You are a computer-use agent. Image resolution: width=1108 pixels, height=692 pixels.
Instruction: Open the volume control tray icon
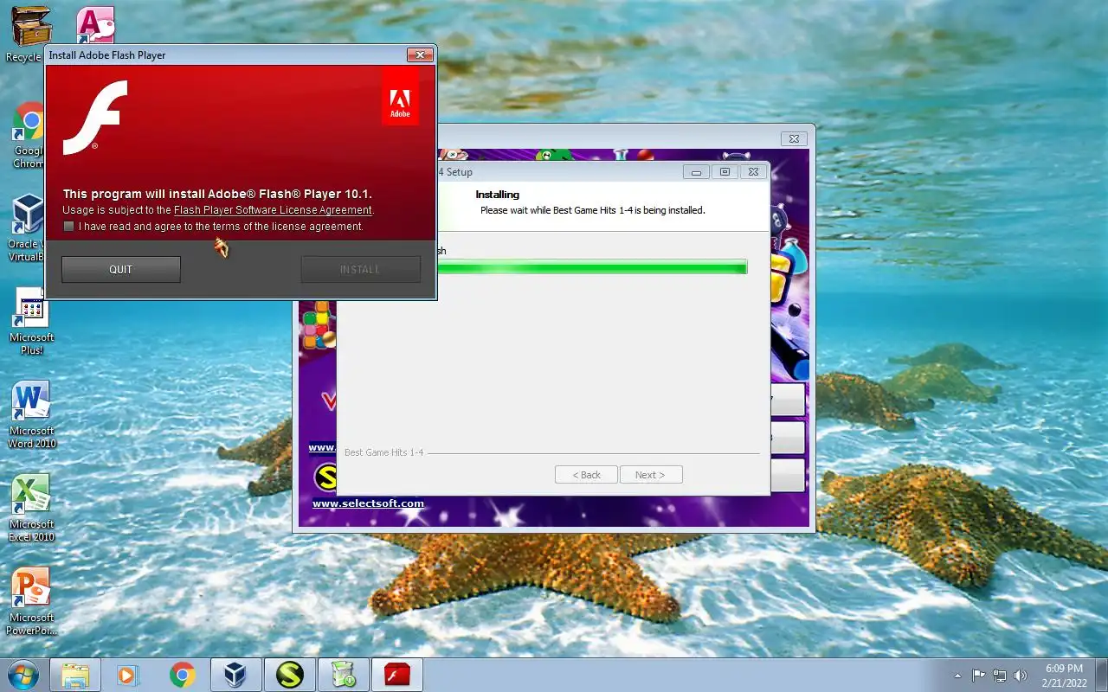coord(1021,676)
